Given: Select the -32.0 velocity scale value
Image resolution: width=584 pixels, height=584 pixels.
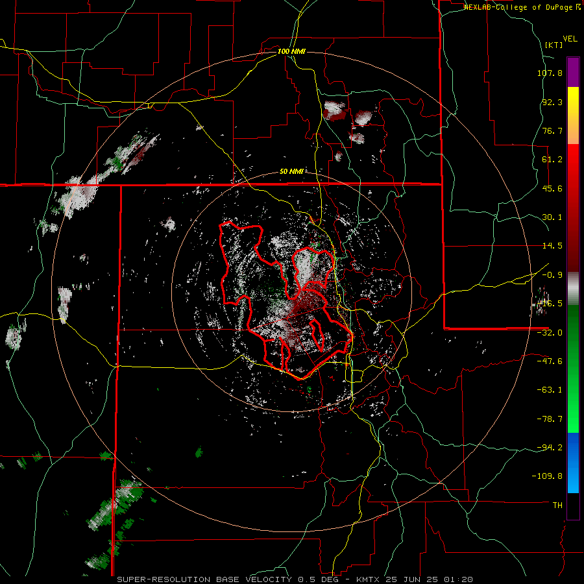Looking at the screenshot, I should pyautogui.click(x=550, y=333).
